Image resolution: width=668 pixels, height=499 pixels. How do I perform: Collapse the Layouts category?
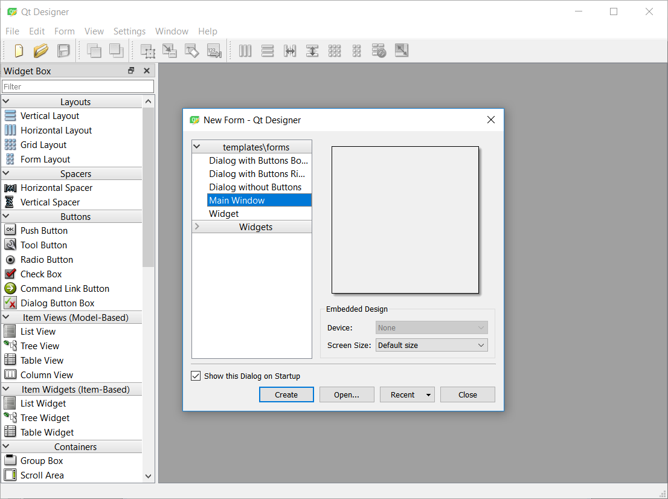click(x=6, y=101)
